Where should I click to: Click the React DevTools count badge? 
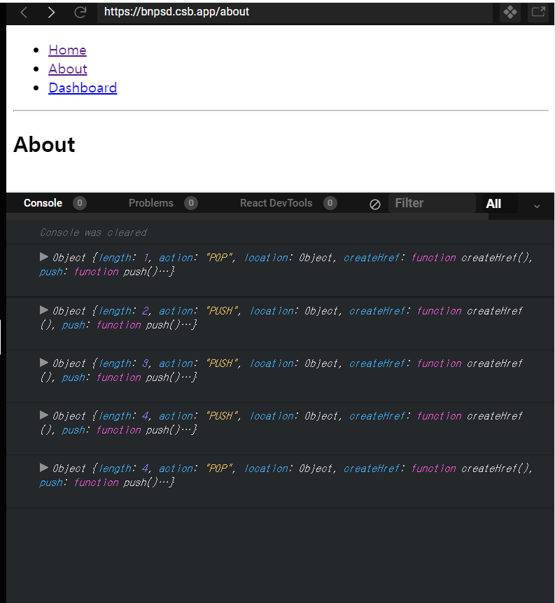pyautogui.click(x=330, y=203)
